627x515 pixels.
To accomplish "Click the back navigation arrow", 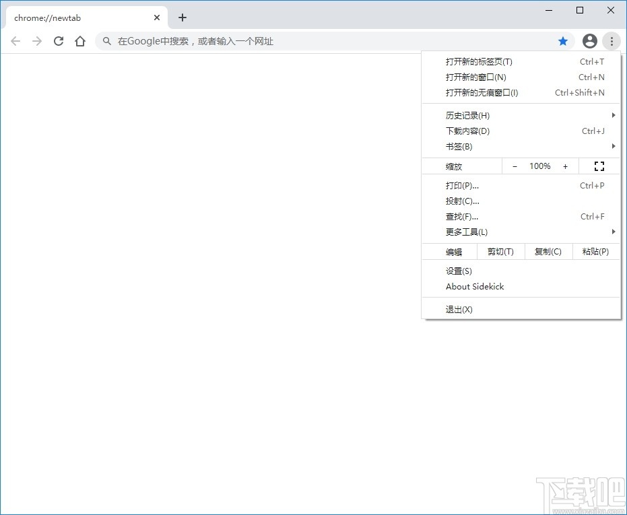I will pyautogui.click(x=15, y=41).
